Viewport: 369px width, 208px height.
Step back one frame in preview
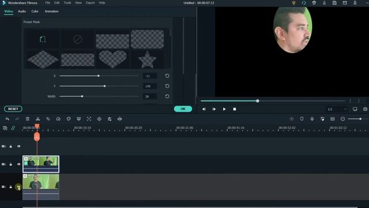tap(204, 109)
